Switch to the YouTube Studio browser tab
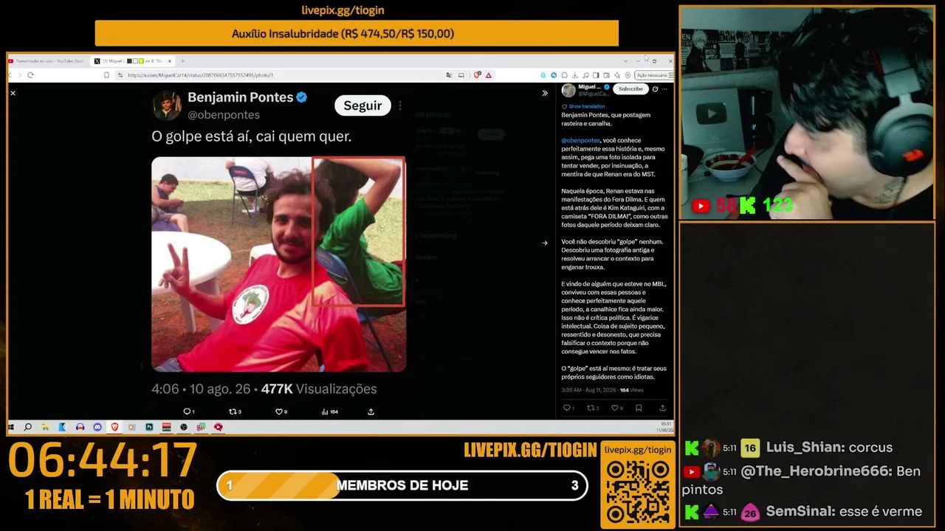This screenshot has height=531, width=945. 49,60
